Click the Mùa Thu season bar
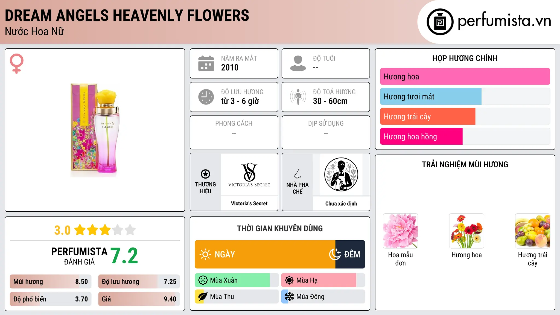560x315 pixels. coord(237,297)
